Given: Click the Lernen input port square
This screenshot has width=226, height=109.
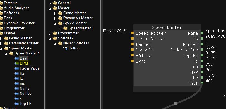Looking at the screenshot, I should click(x=132, y=44).
